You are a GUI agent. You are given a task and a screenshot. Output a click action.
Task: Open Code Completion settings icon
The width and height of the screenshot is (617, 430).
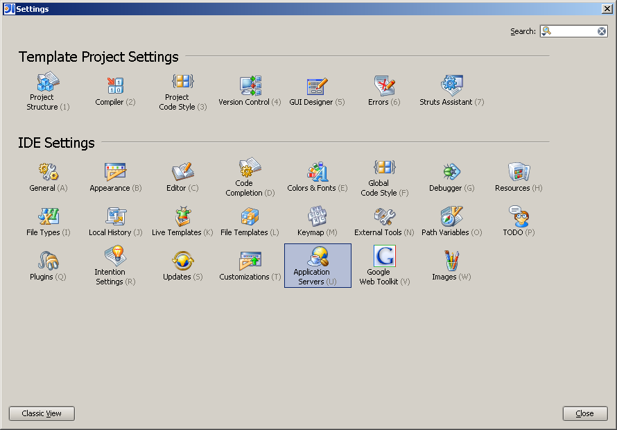[x=250, y=167]
